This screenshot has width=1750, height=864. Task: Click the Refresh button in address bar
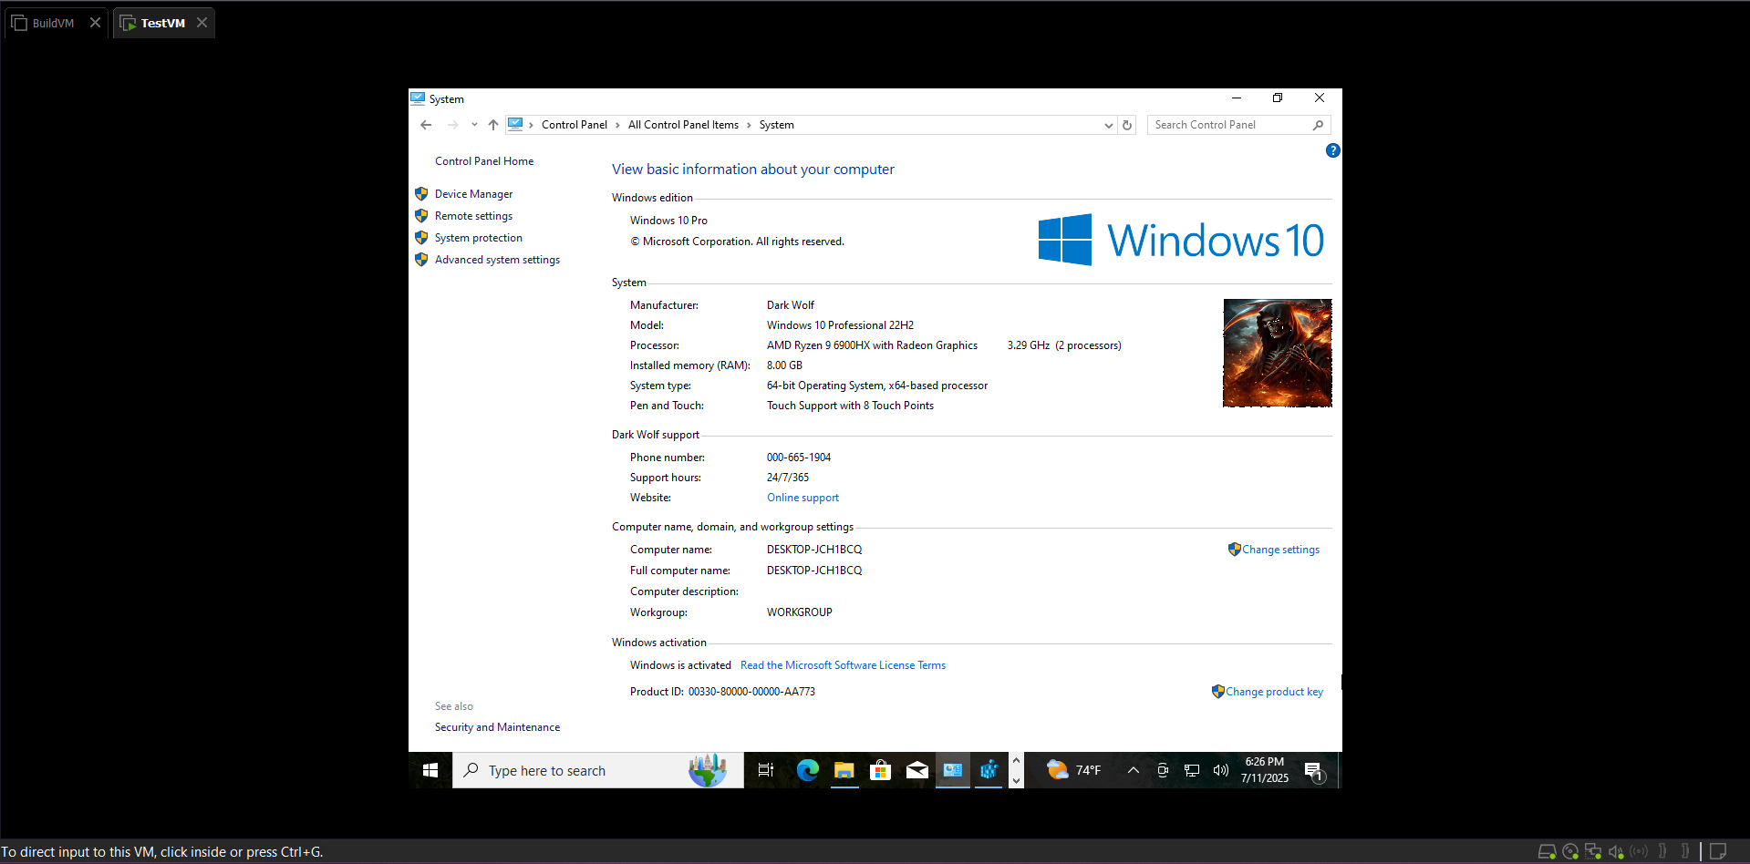pos(1127,126)
